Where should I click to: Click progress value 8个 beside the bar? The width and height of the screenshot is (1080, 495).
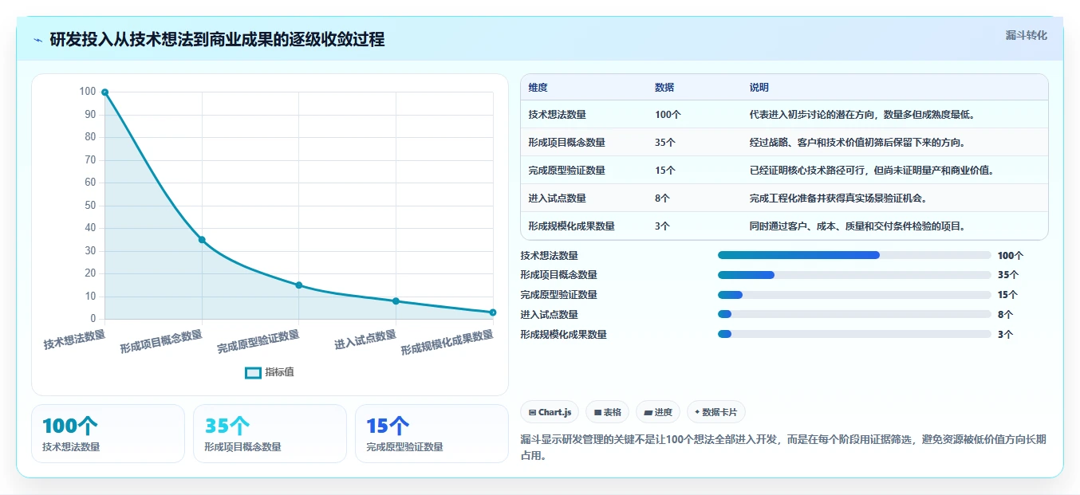(x=1005, y=315)
